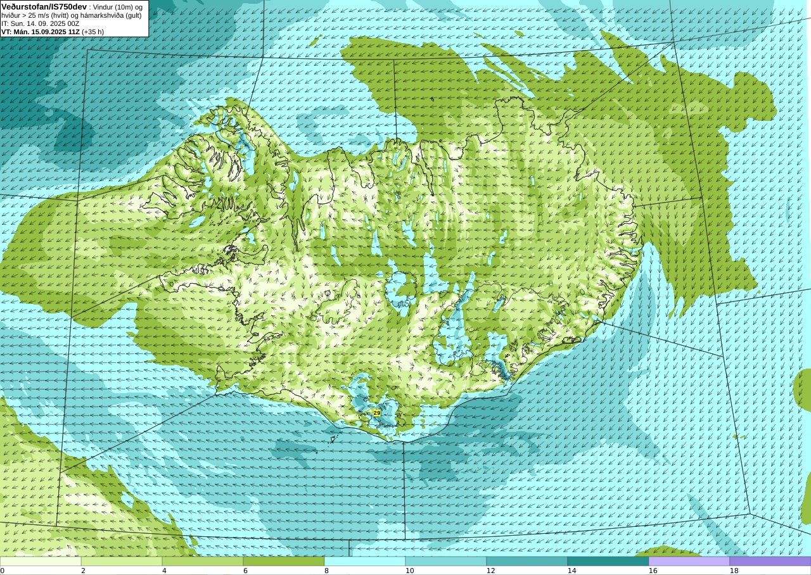Click the legend tick label 0
The width and height of the screenshot is (811, 575).
coord(3,571)
